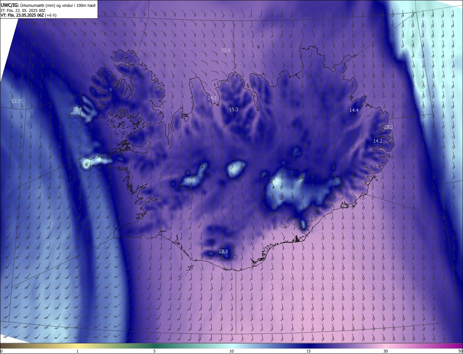Click the 24.1 value label

[212, 98]
